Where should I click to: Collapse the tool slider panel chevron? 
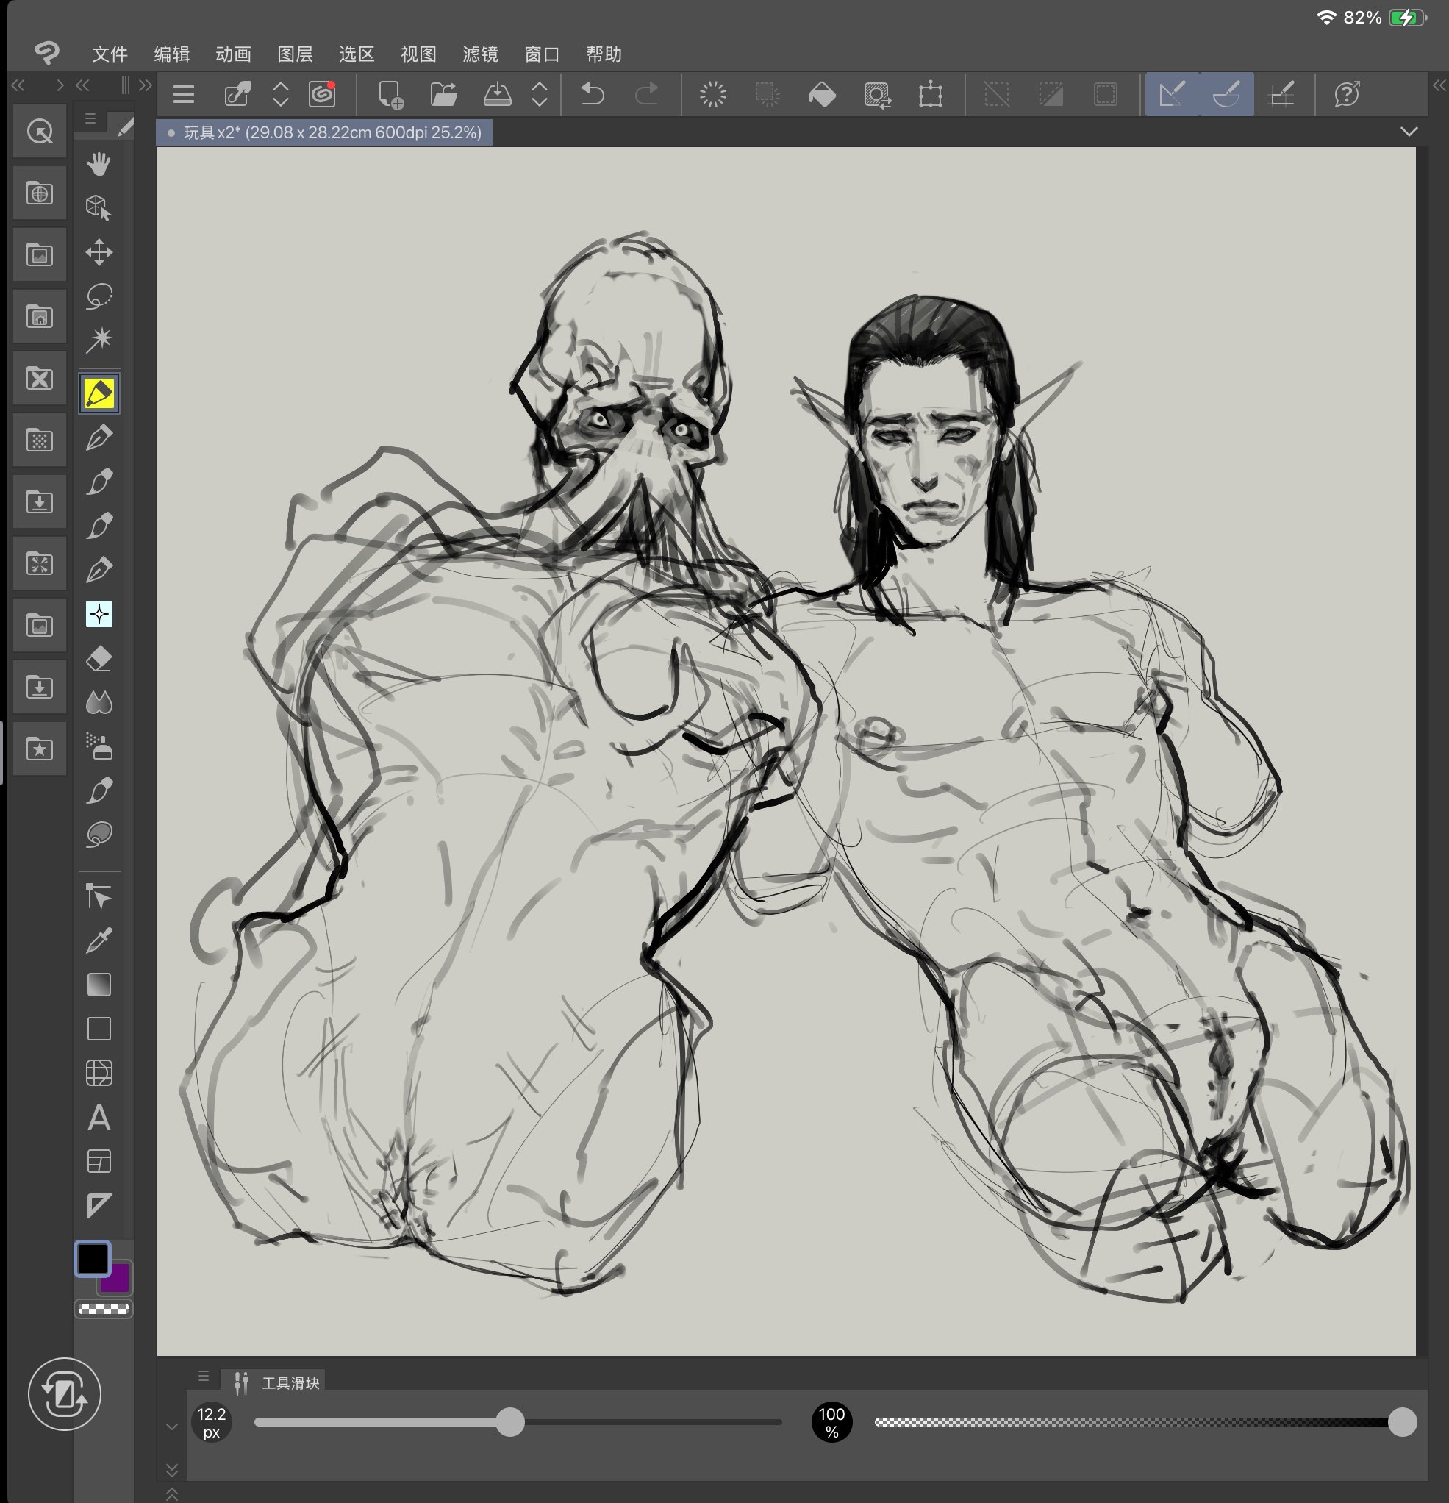click(x=172, y=1427)
